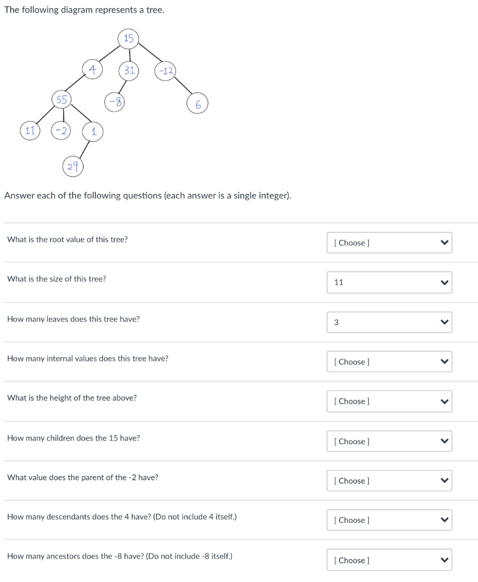Click the tree node labeled -2
478x582 pixels.
[x=61, y=130]
